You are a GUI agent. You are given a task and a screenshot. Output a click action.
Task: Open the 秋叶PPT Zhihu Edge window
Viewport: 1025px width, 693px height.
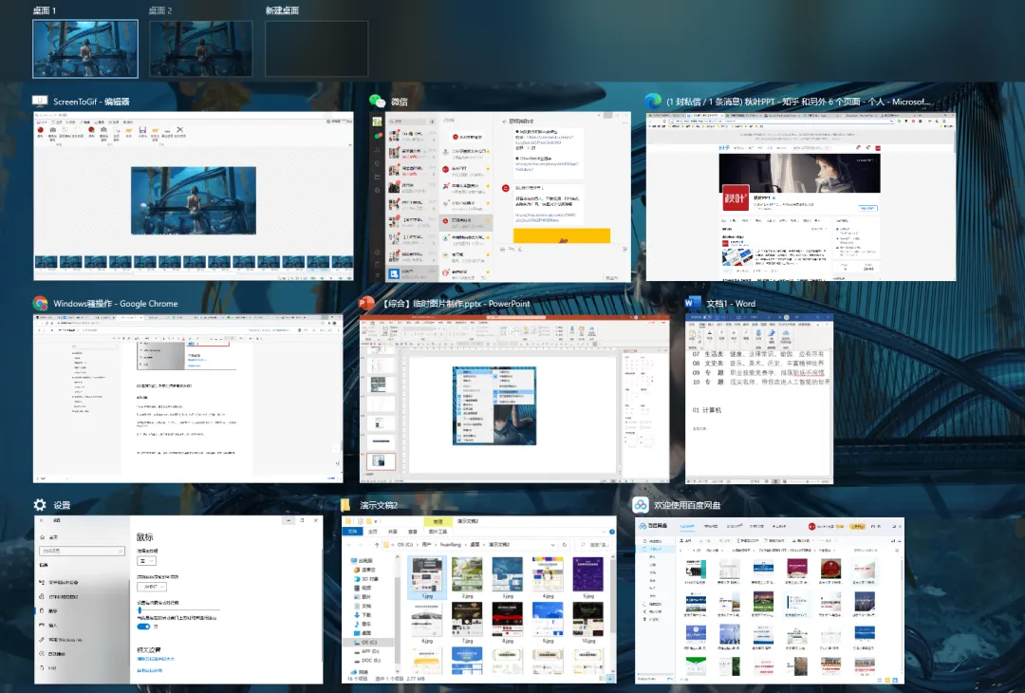[x=802, y=195]
